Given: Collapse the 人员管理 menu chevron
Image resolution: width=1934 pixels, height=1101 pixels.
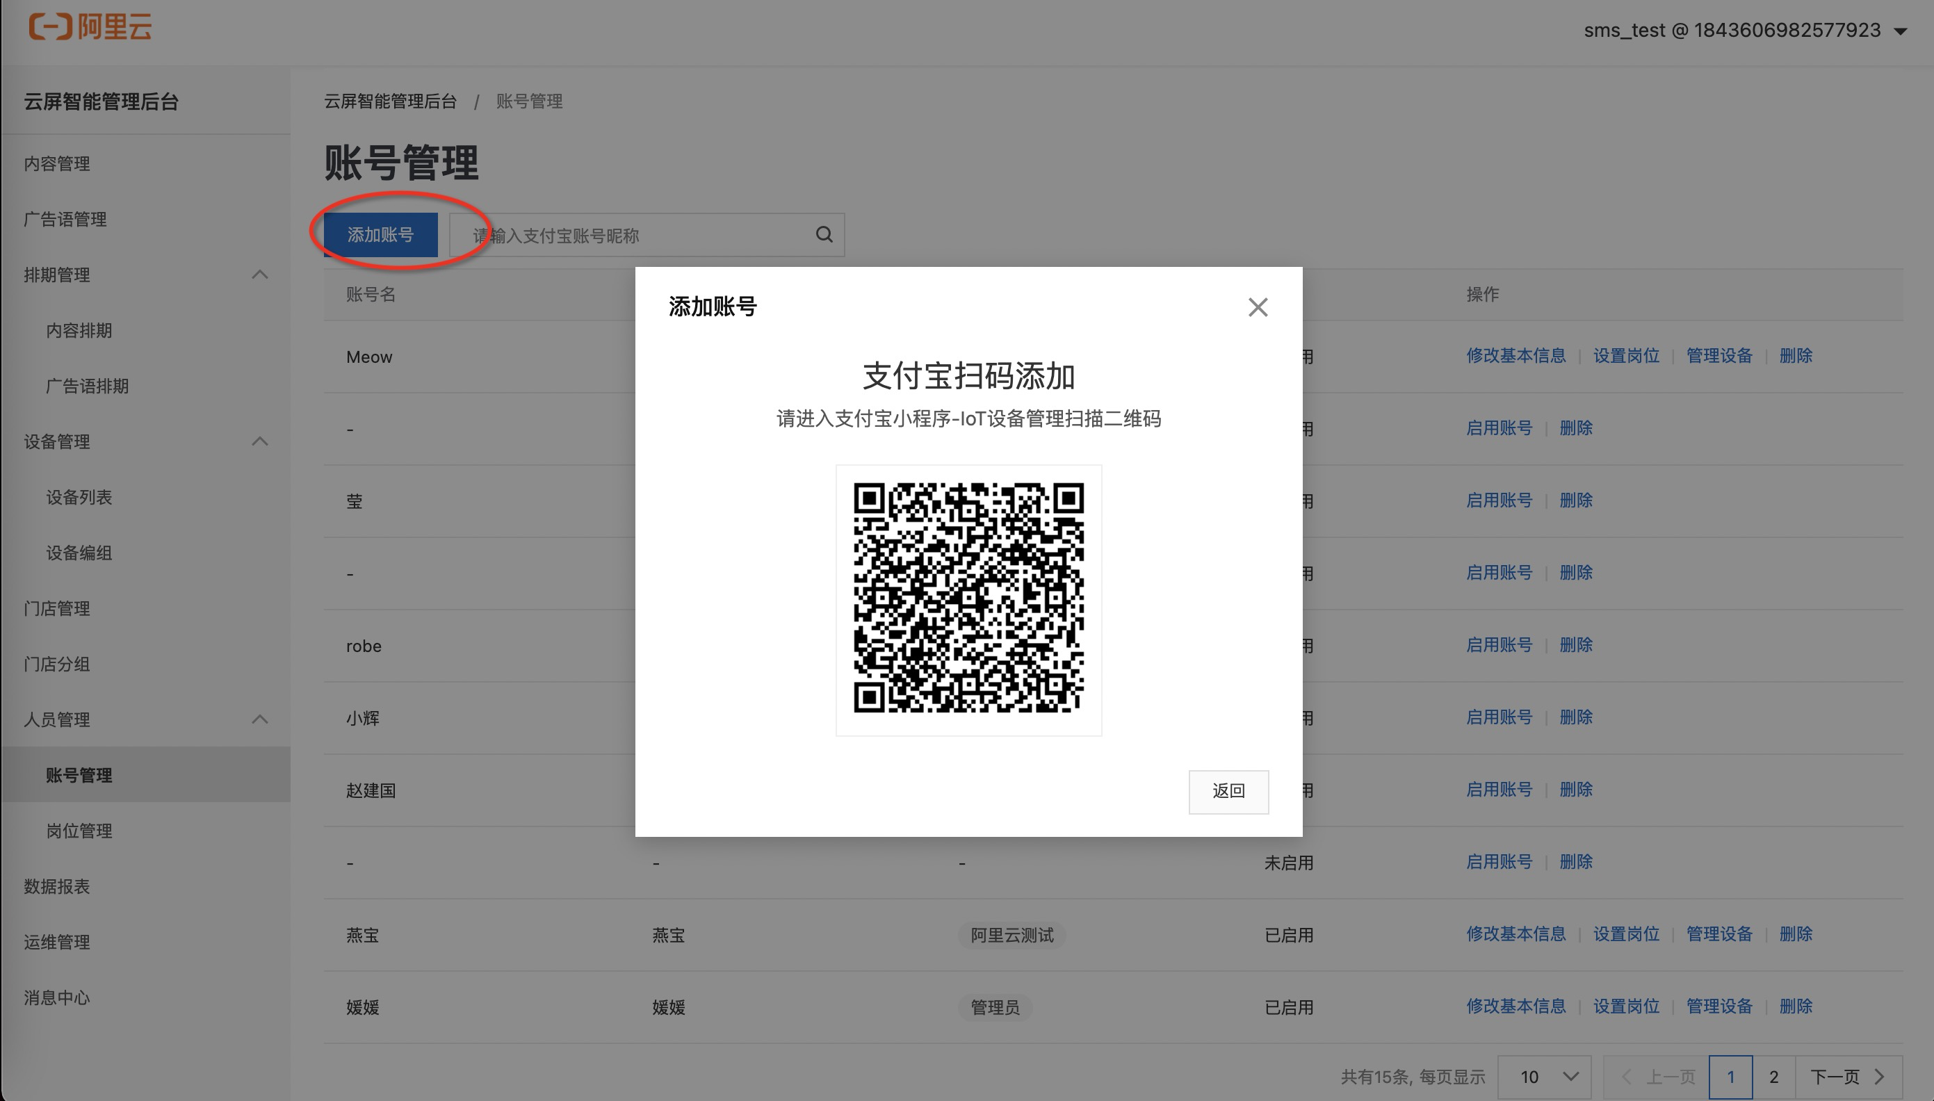Looking at the screenshot, I should coord(259,719).
